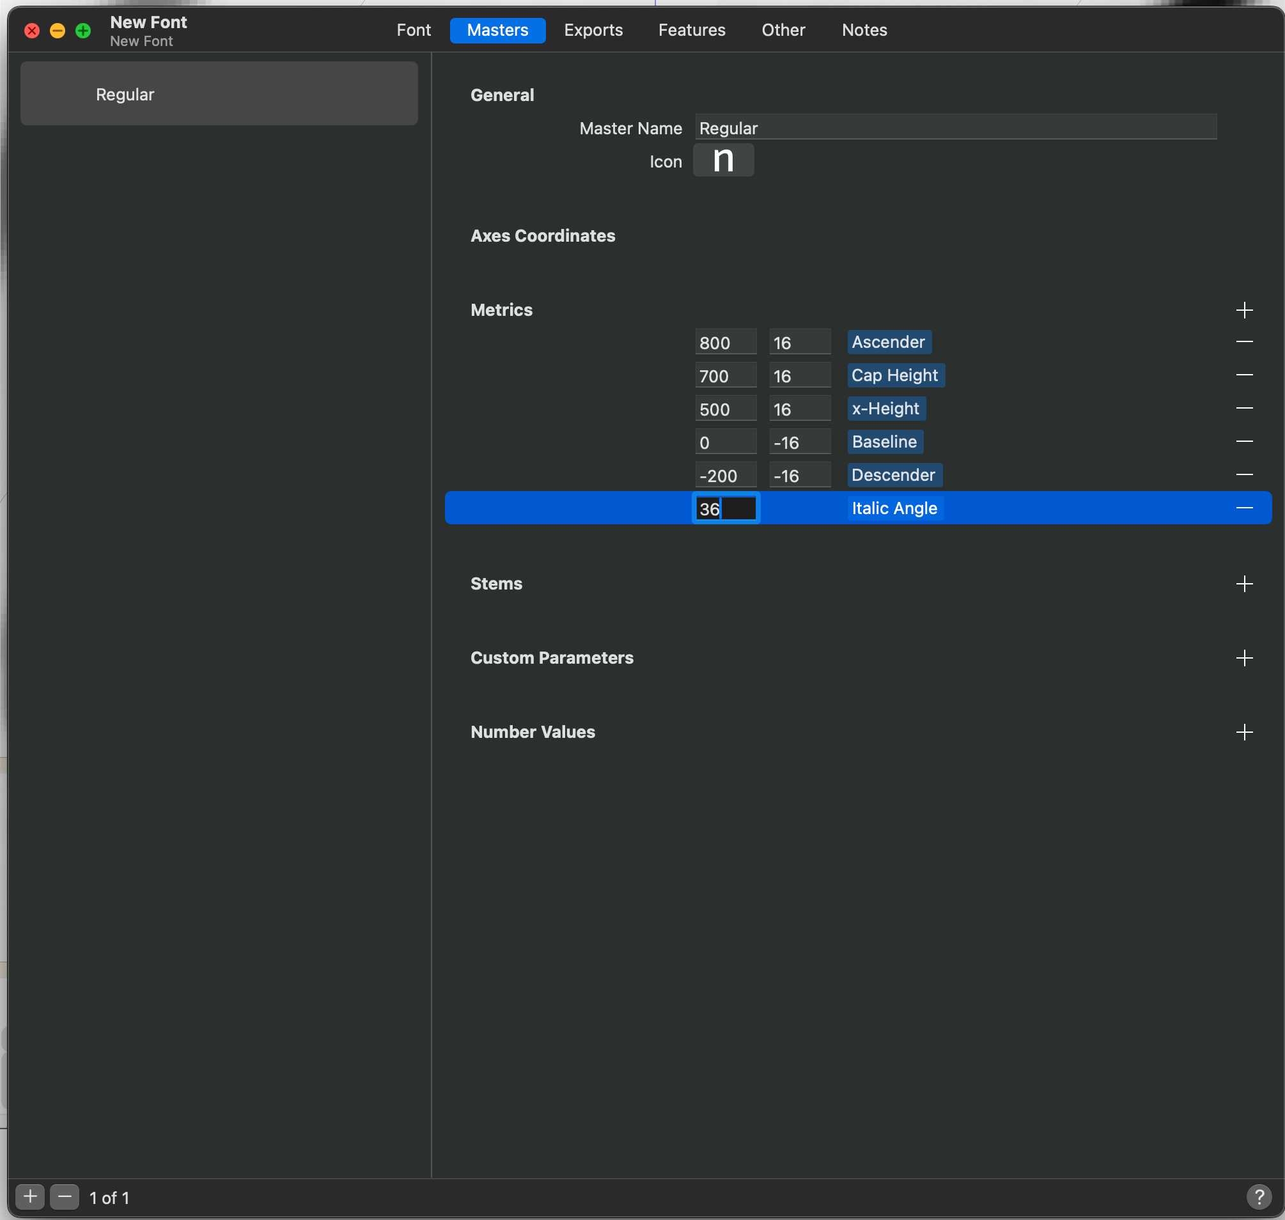Click the 'General' section heading
The width and height of the screenshot is (1285, 1220).
(502, 95)
